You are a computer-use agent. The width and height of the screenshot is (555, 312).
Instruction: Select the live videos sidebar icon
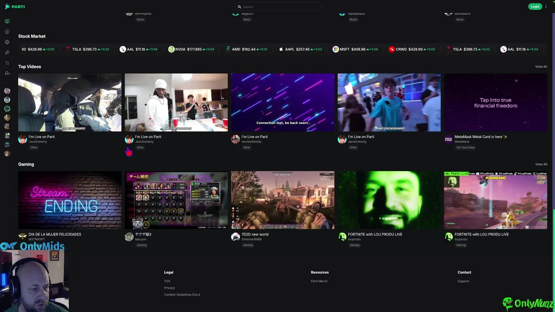coord(7,21)
